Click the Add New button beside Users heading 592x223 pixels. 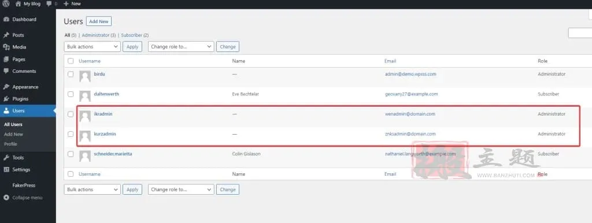coord(99,21)
